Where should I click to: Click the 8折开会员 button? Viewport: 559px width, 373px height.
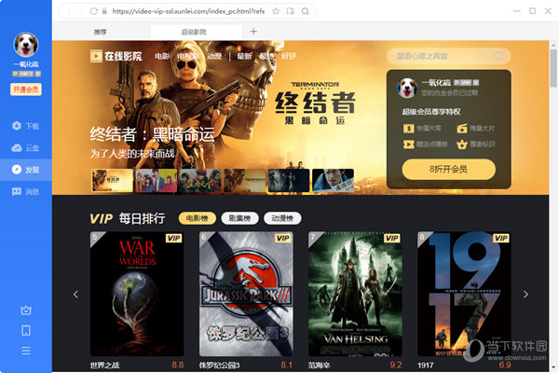point(448,169)
